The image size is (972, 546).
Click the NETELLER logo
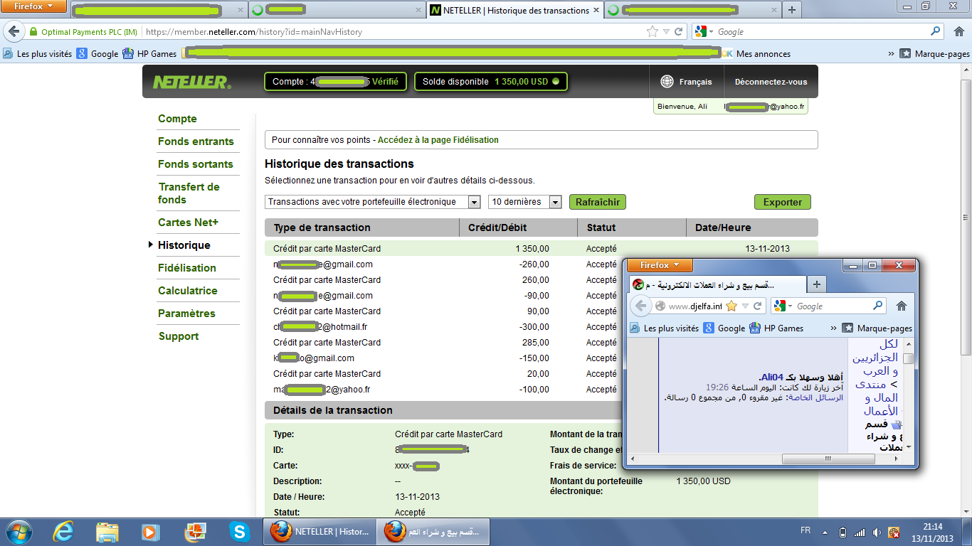(x=191, y=82)
